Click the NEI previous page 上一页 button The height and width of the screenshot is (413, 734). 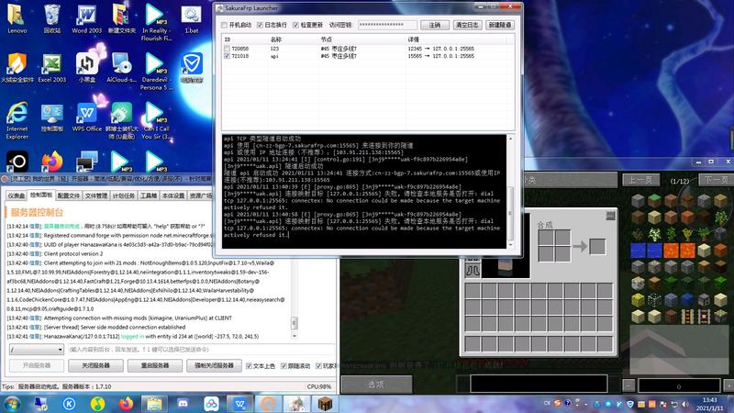click(640, 180)
